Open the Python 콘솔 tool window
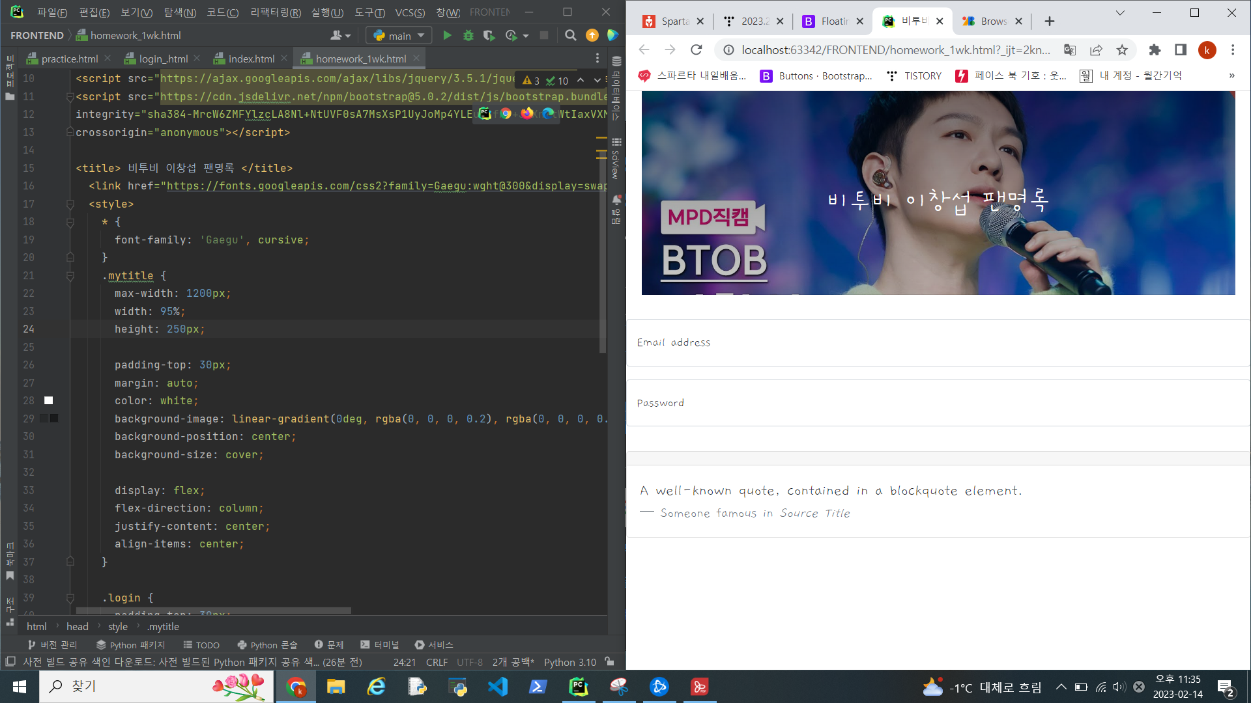Viewport: 1251px width, 703px height. 268,644
